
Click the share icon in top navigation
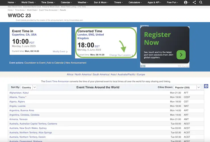194,3
